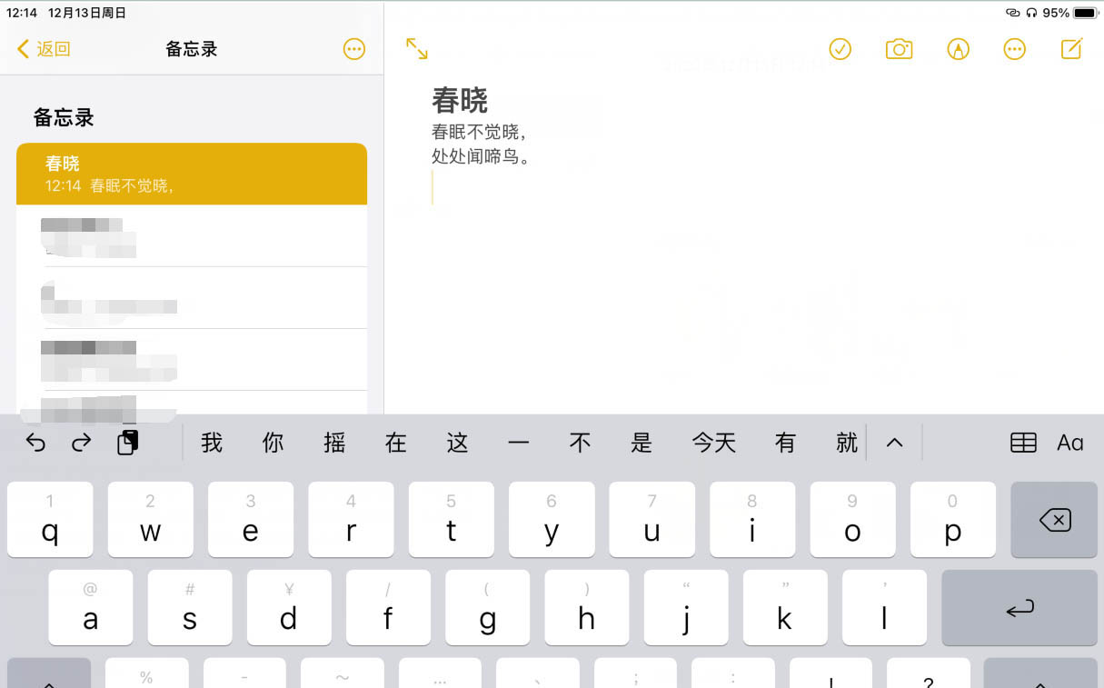The width and height of the screenshot is (1104, 688).
Task: Choose candidate word 一
Action: click(519, 443)
